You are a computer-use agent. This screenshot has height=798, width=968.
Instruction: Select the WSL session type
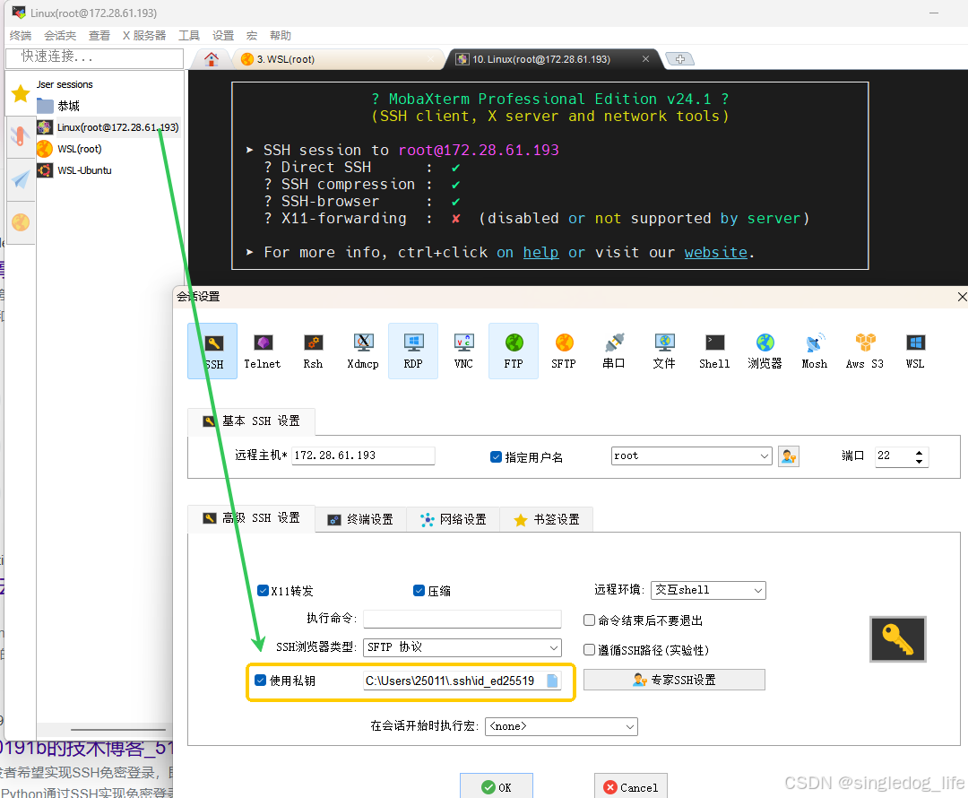[915, 351]
